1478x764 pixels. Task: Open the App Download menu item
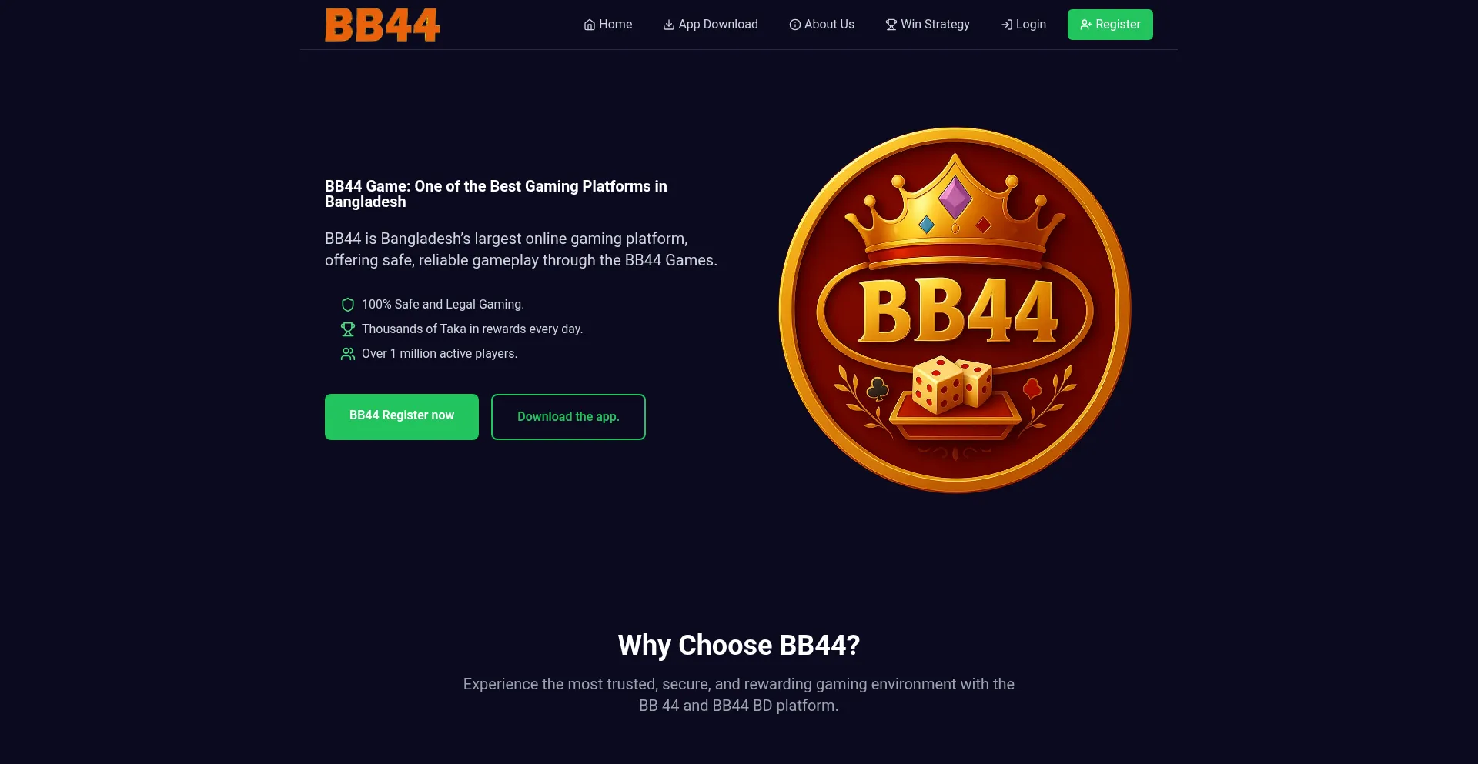[711, 25]
